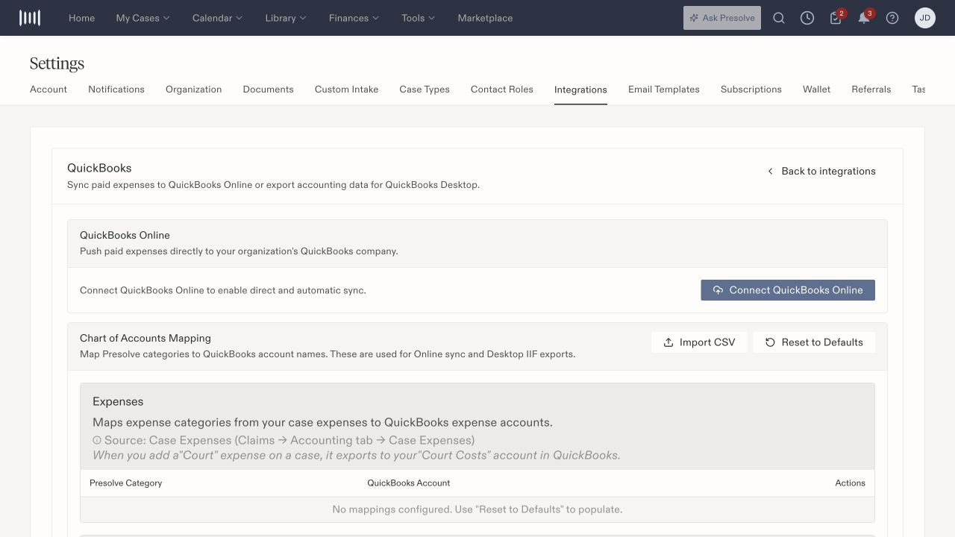This screenshot has height=537, width=955.
Task: Expand the Tools dropdown
Action: [419, 18]
